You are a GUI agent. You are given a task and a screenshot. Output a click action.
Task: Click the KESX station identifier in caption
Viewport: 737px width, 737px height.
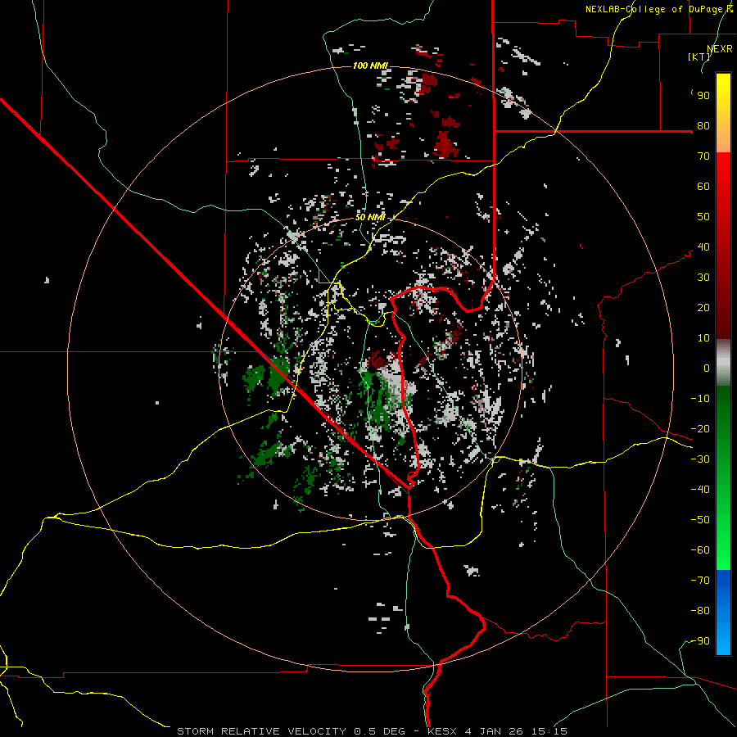coord(443,731)
